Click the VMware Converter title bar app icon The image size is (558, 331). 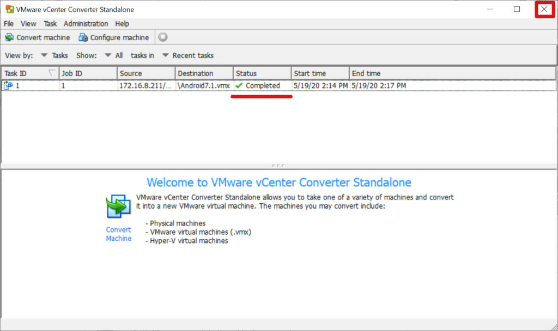(x=10, y=9)
